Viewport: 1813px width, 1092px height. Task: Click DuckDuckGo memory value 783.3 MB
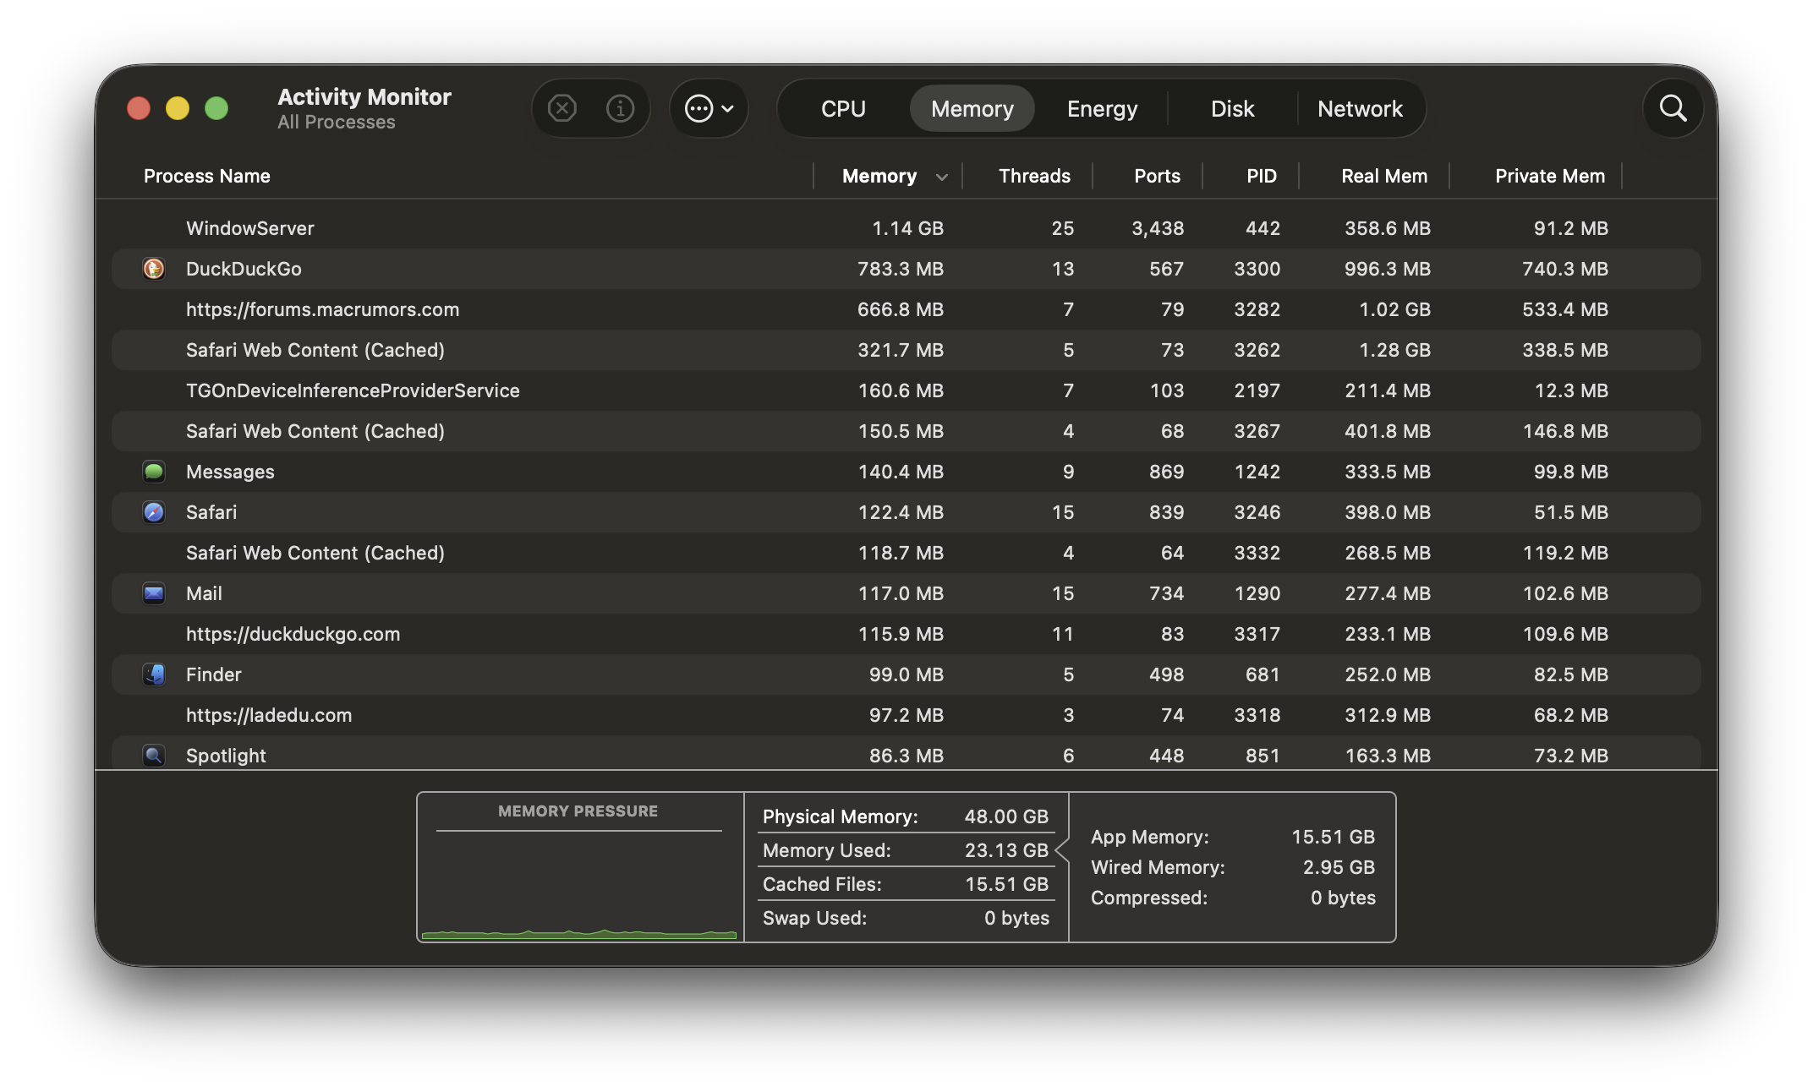pyautogui.click(x=901, y=269)
